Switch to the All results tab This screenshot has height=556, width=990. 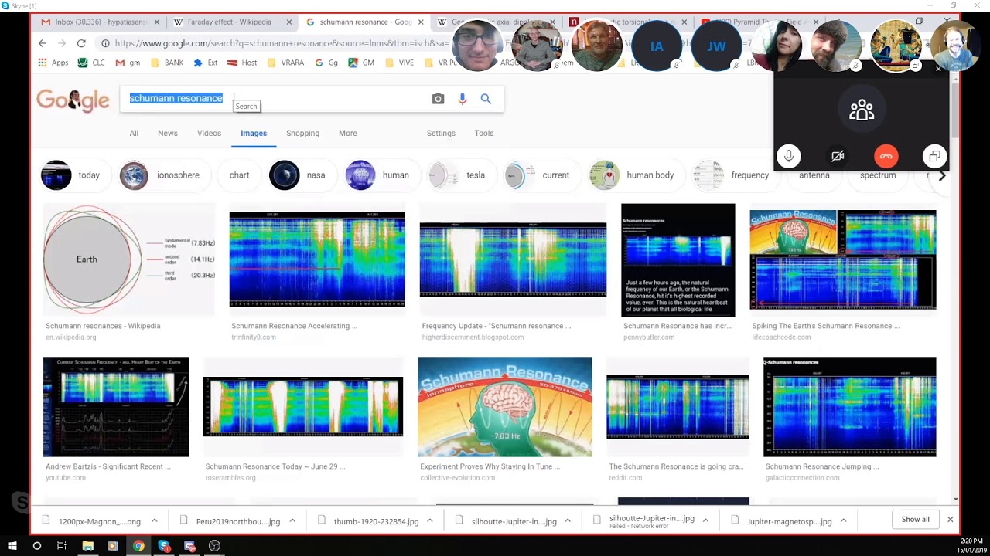[x=134, y=134]
